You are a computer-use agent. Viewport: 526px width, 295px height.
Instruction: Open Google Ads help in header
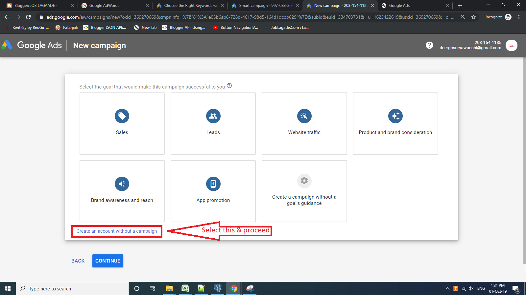pyautogui.click(x=429, y=45)
